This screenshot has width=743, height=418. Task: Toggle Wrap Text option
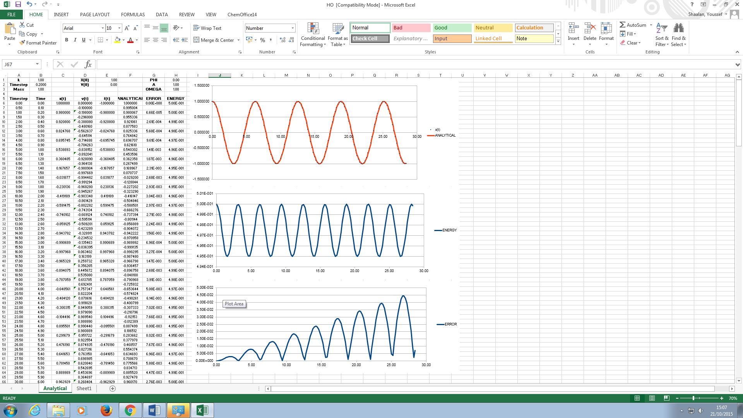(207, 28)
